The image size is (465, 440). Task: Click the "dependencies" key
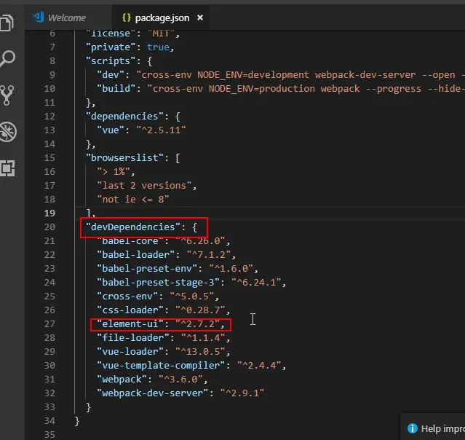coord(124,116)
